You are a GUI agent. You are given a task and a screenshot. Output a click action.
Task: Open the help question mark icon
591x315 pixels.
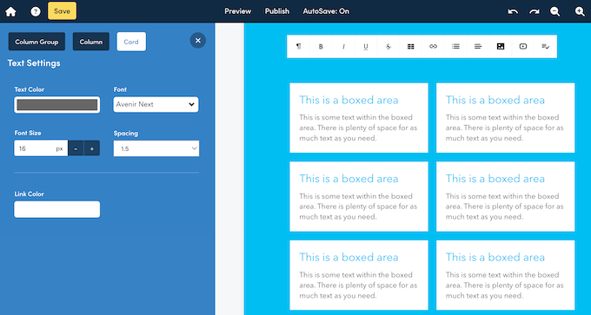(36, 11)
